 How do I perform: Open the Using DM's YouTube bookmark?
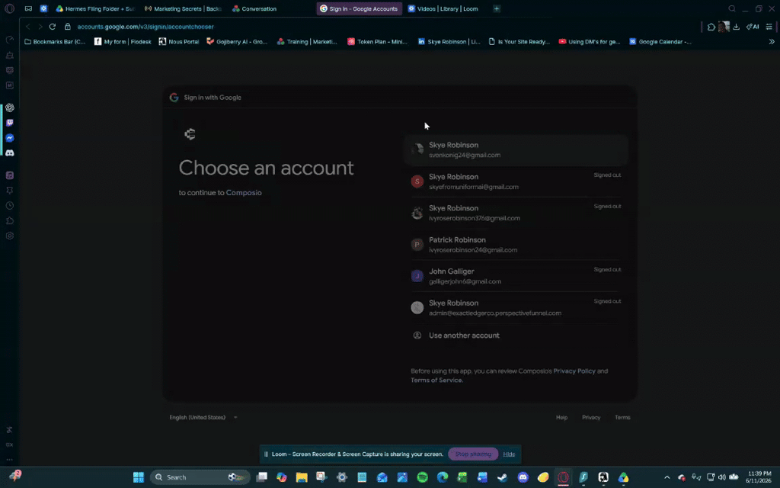(x=590, y=42)
